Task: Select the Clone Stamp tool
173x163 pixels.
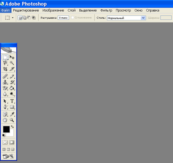Action: 5,82
